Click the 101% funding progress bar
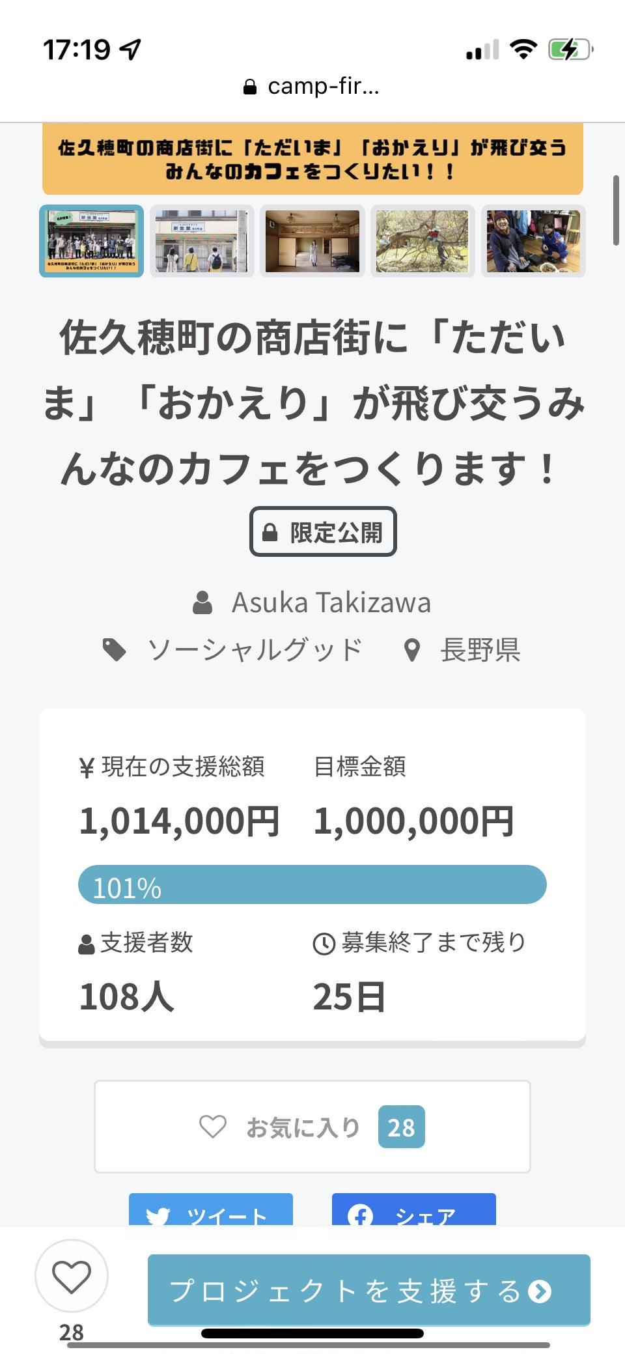625x1354 pixels. [312, 884]
